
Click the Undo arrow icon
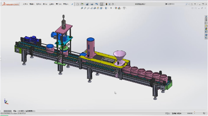point(96,4)
